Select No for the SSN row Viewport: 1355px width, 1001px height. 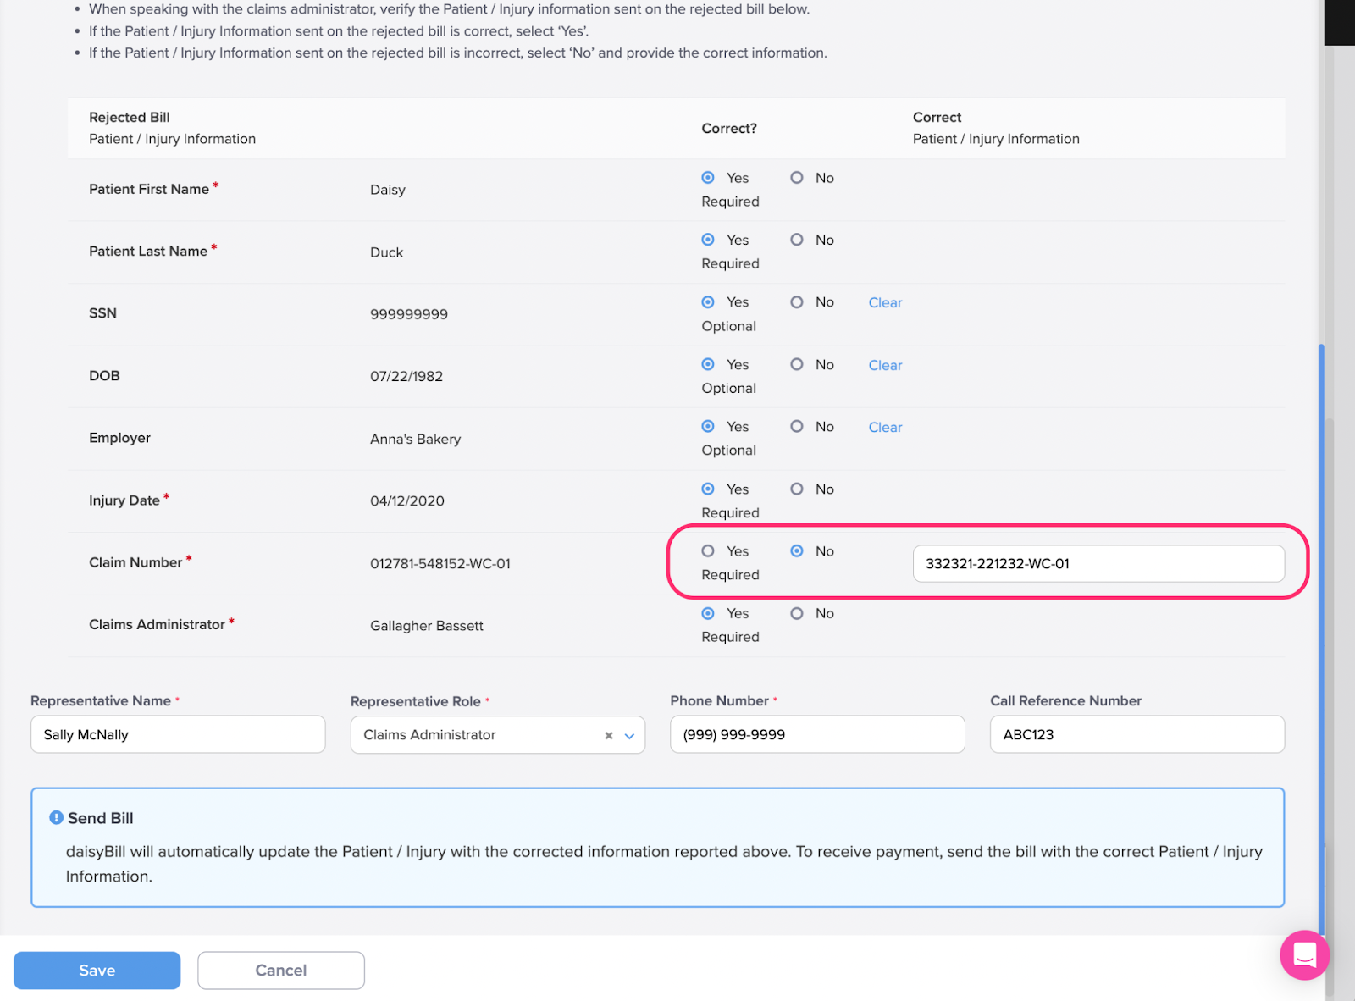797,302
